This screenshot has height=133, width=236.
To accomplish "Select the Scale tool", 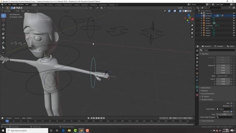I will point(3,34).
